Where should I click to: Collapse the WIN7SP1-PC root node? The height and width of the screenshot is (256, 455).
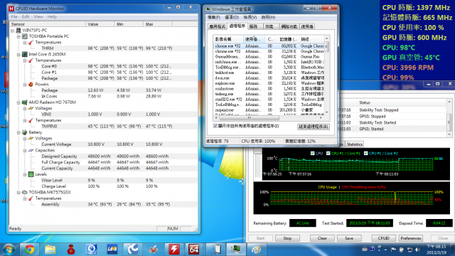point(13,30)
